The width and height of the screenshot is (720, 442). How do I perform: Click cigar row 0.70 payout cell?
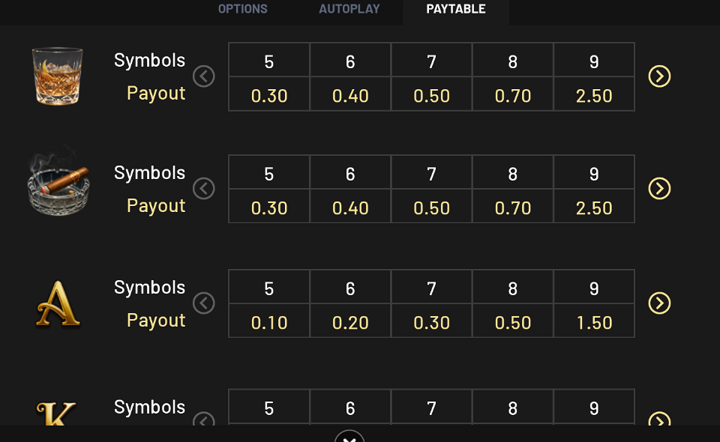point(513,206)
